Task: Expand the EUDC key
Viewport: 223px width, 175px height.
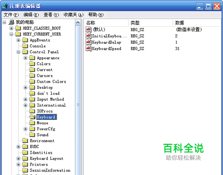Action: click(x=18, y=147)
